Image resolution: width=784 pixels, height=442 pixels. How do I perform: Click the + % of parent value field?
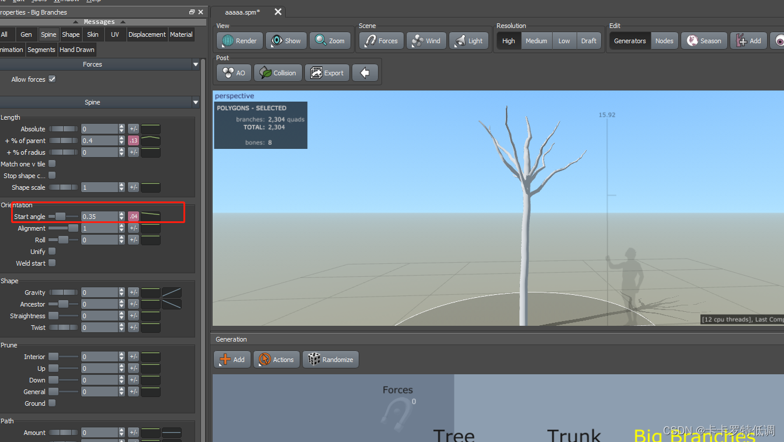click(x=99, y=141)
